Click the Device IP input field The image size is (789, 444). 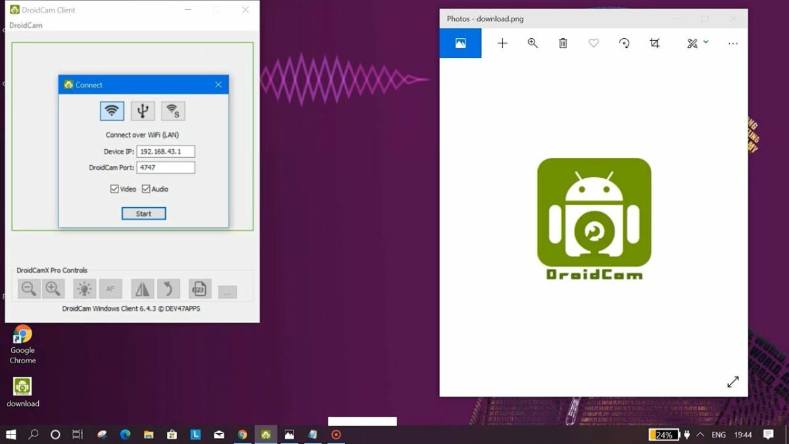tap(165, 152)
